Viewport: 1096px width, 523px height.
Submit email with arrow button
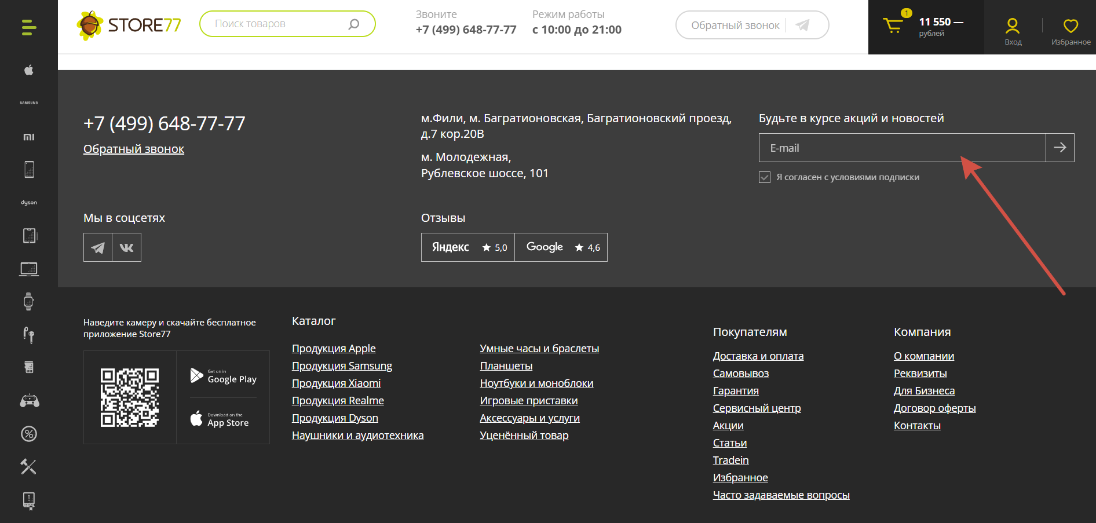pyautogui.click(x=1060, y=148)
